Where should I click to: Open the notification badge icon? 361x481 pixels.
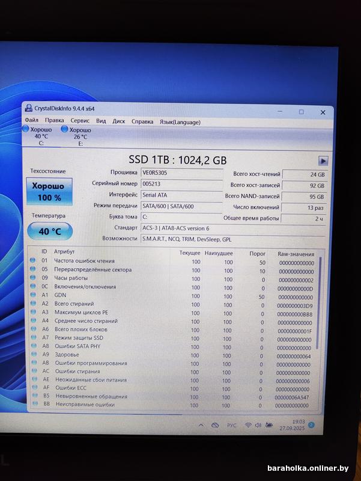pyautogui.click(x=311, y=425)
